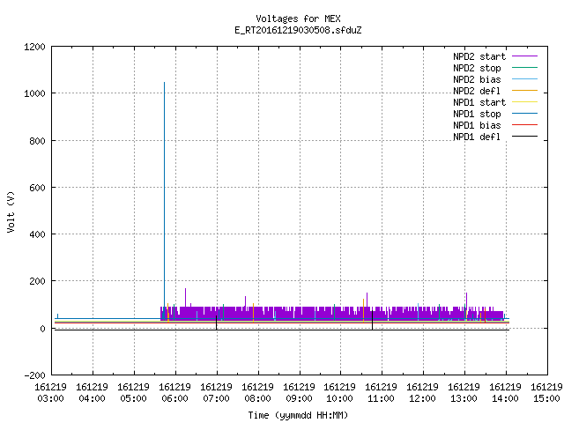This screenshot has width=564, height=423.
Task: Click the 'NPD2 stop' legend label
Action: 477,68
